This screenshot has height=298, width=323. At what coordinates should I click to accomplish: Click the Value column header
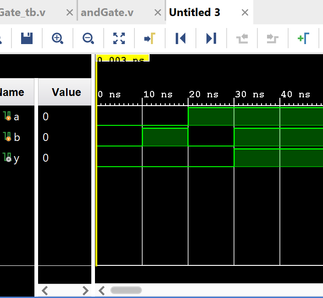point(66,92)
